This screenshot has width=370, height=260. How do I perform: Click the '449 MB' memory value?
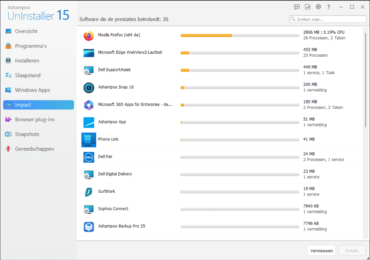click(310, 67)
